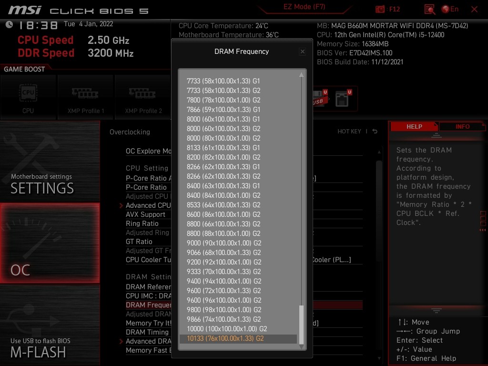Open the AVX Support setting
Screen dimensions: 488x366
(x=145, y=214)
